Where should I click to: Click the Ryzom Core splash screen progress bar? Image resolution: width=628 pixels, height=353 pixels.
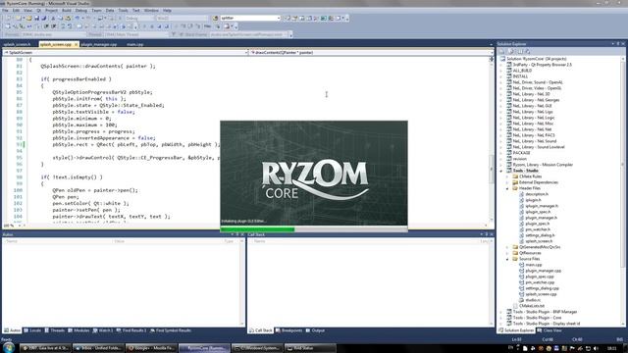coord(314,229)
